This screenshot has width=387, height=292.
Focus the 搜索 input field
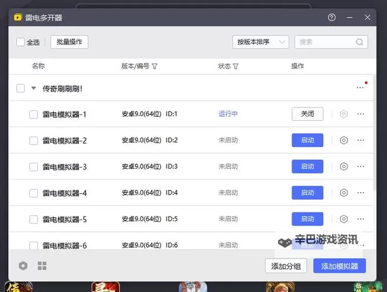331,42
